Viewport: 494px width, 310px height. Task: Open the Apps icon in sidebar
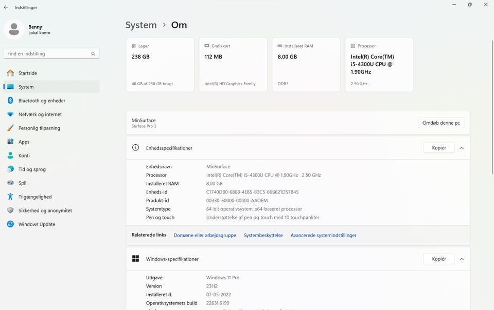[10, 142]
